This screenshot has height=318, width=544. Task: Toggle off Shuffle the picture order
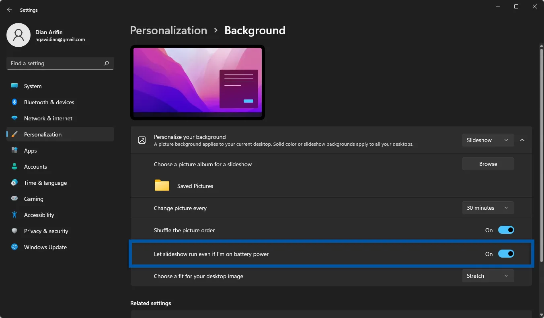506,230
